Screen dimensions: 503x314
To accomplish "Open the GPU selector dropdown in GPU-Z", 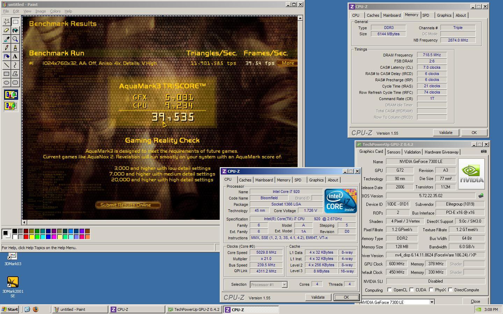I will coord(432,302).
